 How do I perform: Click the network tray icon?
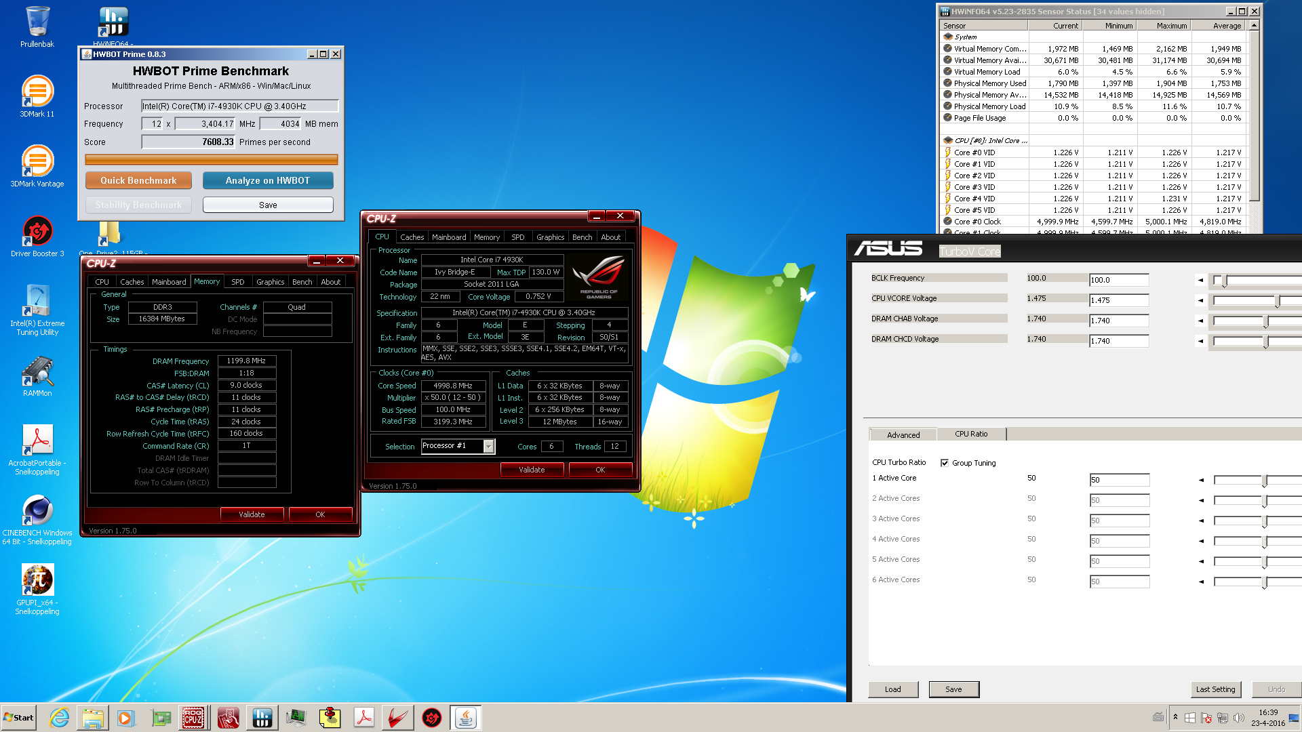1222,718
